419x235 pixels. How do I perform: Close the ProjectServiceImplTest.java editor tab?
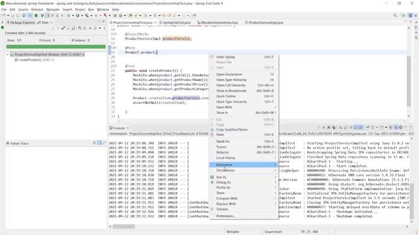[x=155, y=23]
